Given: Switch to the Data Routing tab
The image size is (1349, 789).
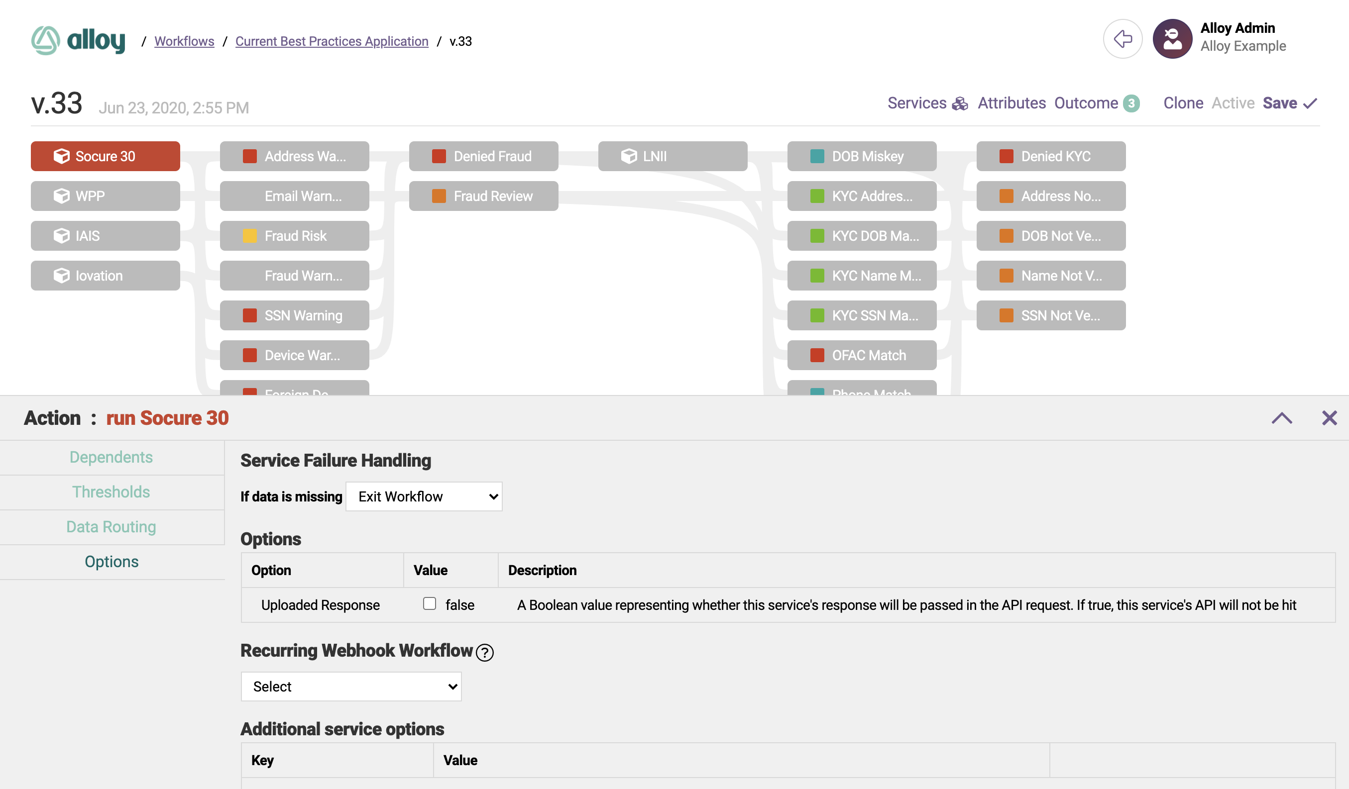Looking at the screenshot, I should (x=112, y=527).
